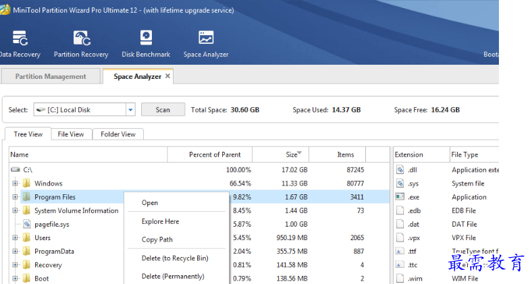Click the Users folder icon
Image resolution: width=530 pixels, height=284 pixels.
point(27,237)
